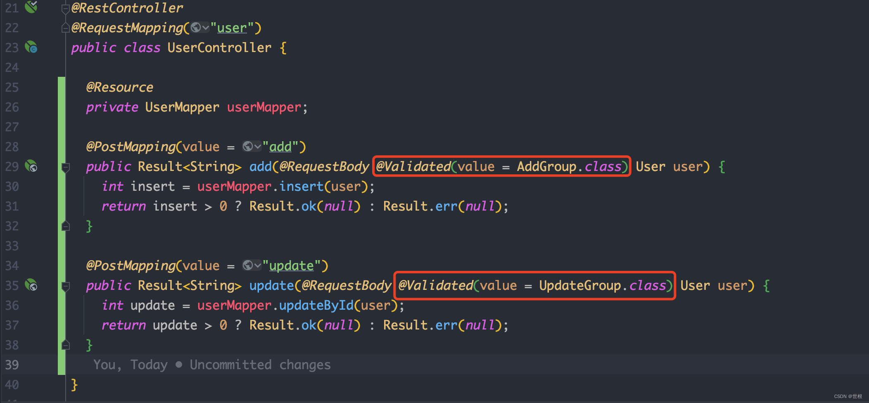Screen dimensions: 869x403
Task: Click the endpoint gutter icon on line 29
Action: tap(31, 166)
